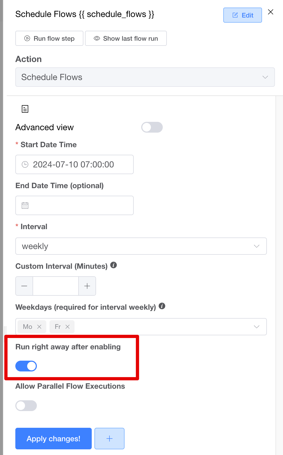The height and width of the screenshot is (455, 283).
Task: Enable Allow Parallel Flow Executions toggle
Action: pyautogui.click(x=26, y=406)
